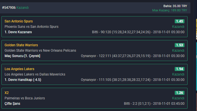
Task: Select the 1. Devre Handikap (-4.5) market
Action: [x=23, y=80]
